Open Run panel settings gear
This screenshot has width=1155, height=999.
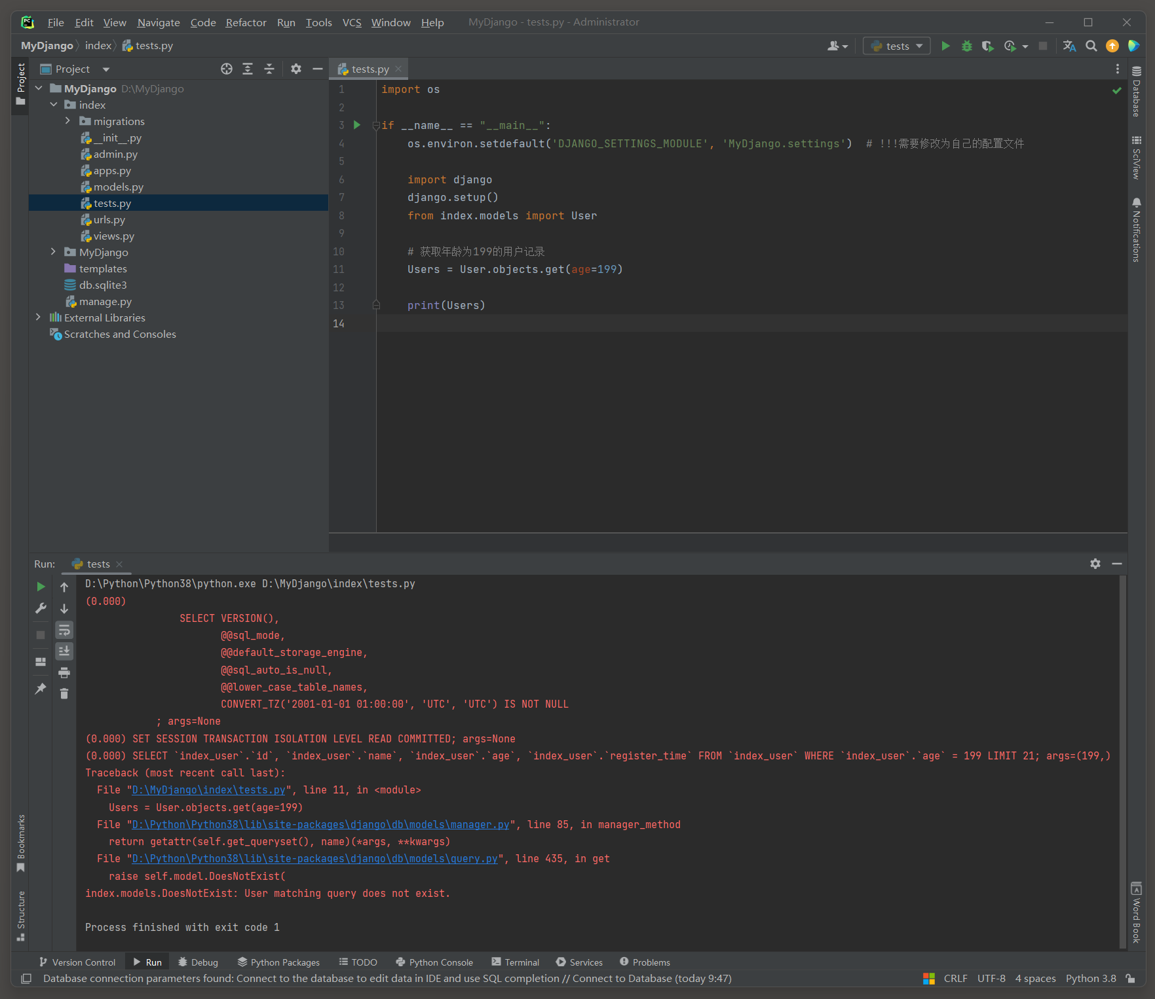coord(1095,564)
